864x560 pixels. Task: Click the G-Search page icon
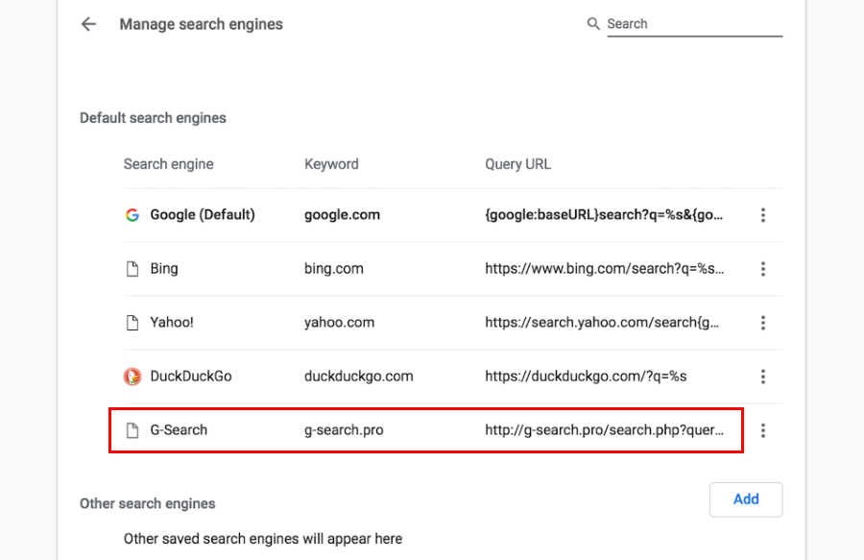(132, 430)
